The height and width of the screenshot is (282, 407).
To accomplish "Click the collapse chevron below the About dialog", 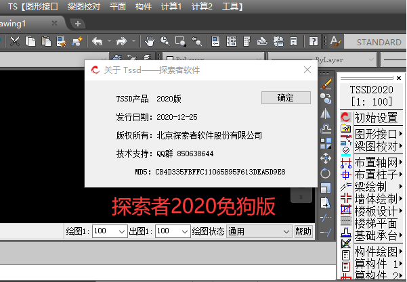I will pyautogui.click(x=301, y=197).
